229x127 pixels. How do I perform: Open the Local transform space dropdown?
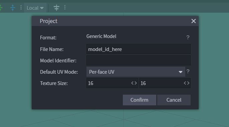[35, 8]
